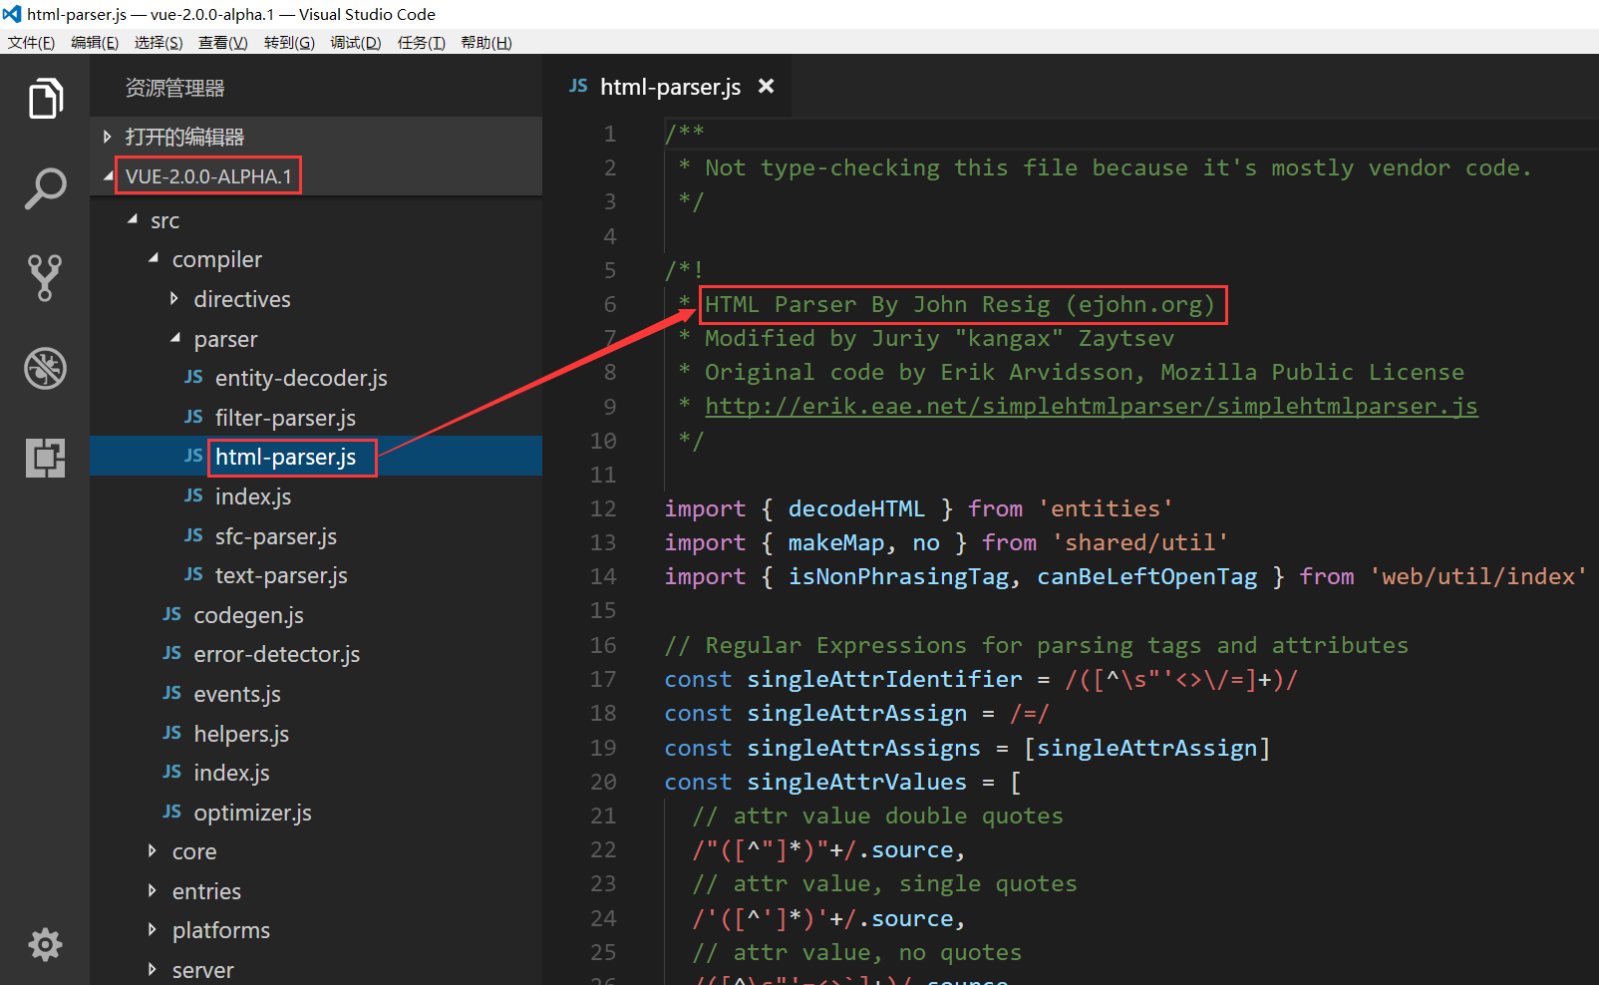
Task: Open error-detector.js in the file tree
Action: pyautogui.click(x=277, y=654)
